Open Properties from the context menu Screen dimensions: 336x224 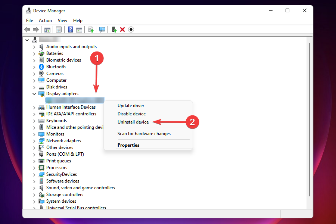click(x=128, y=145)
